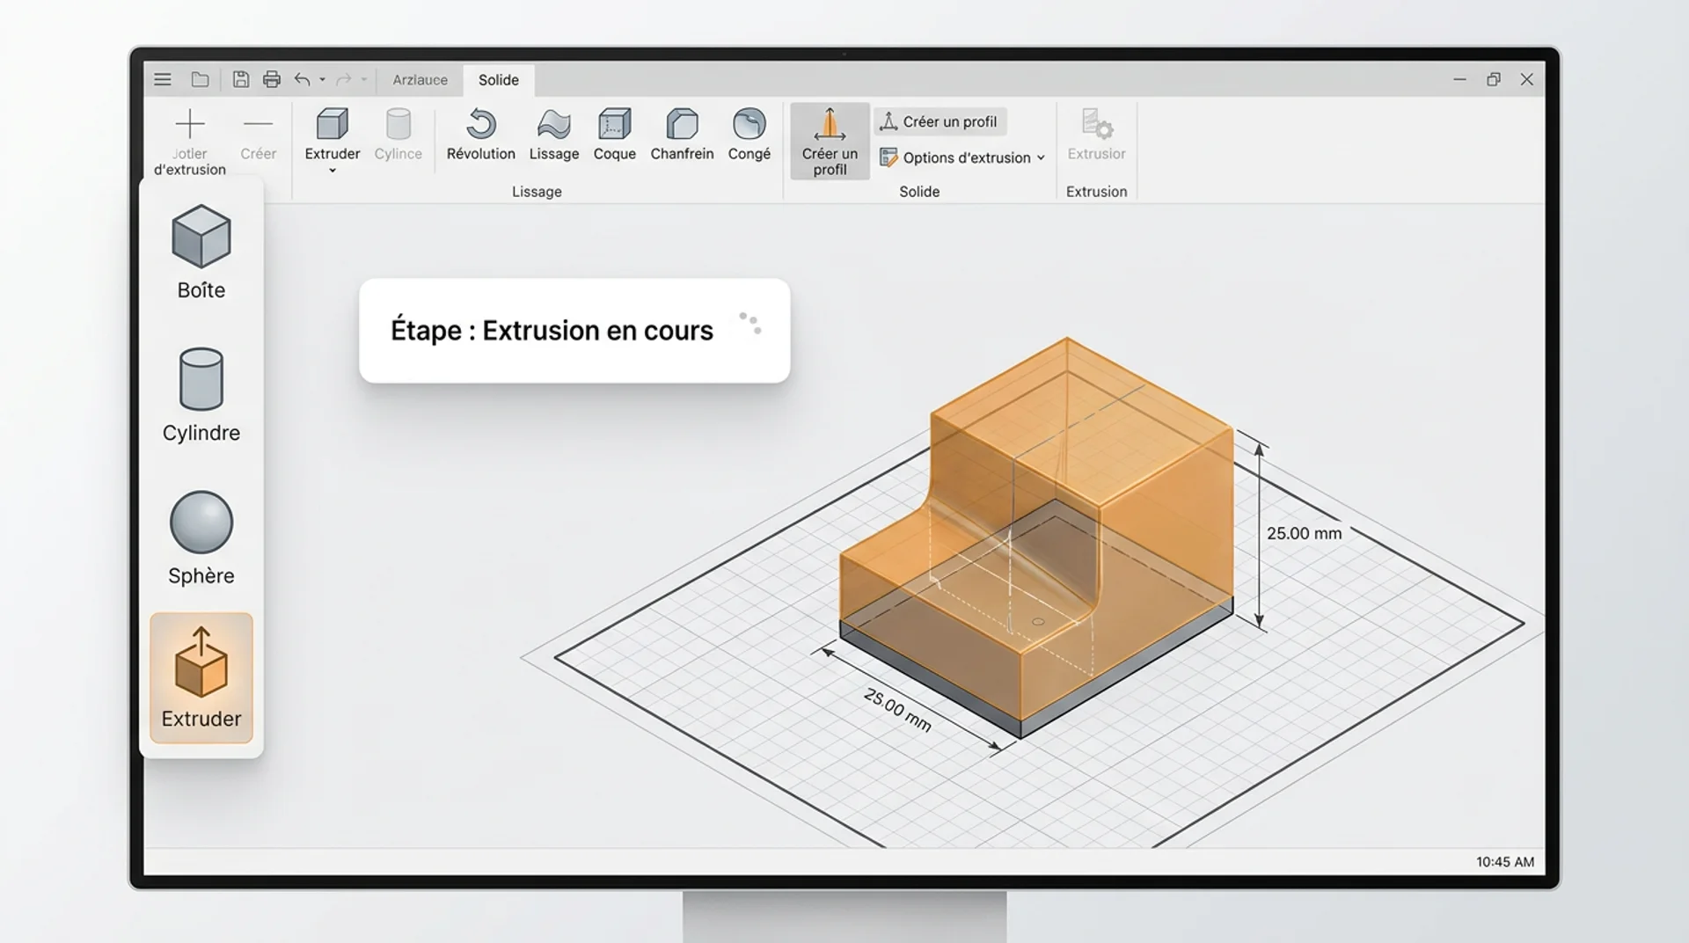Choose the Lissage tool icon
Image resolution: width=1689 pixels, height=943 pixels.
click(554, 134)
